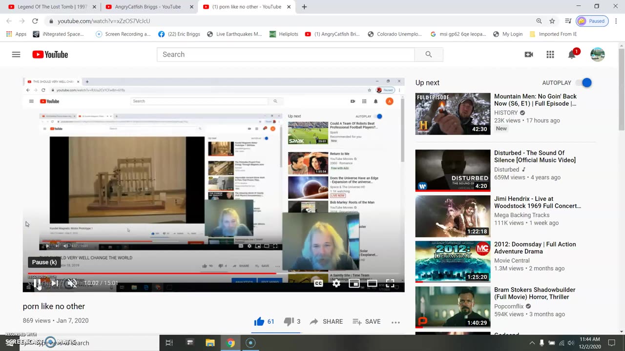Open the media controls icon in toolbar

568,21
